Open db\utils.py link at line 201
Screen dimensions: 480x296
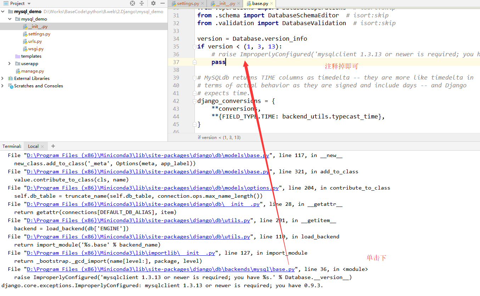[x=139, y=220]
